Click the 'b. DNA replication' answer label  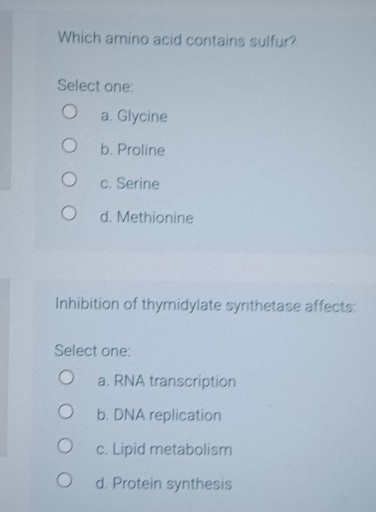pos(159,415)
